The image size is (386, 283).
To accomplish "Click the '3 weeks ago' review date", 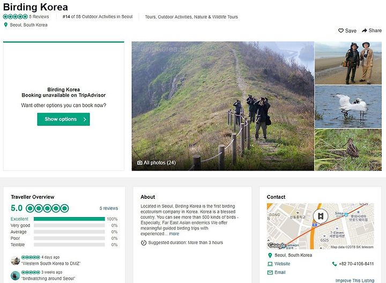I will click(51, 272).
